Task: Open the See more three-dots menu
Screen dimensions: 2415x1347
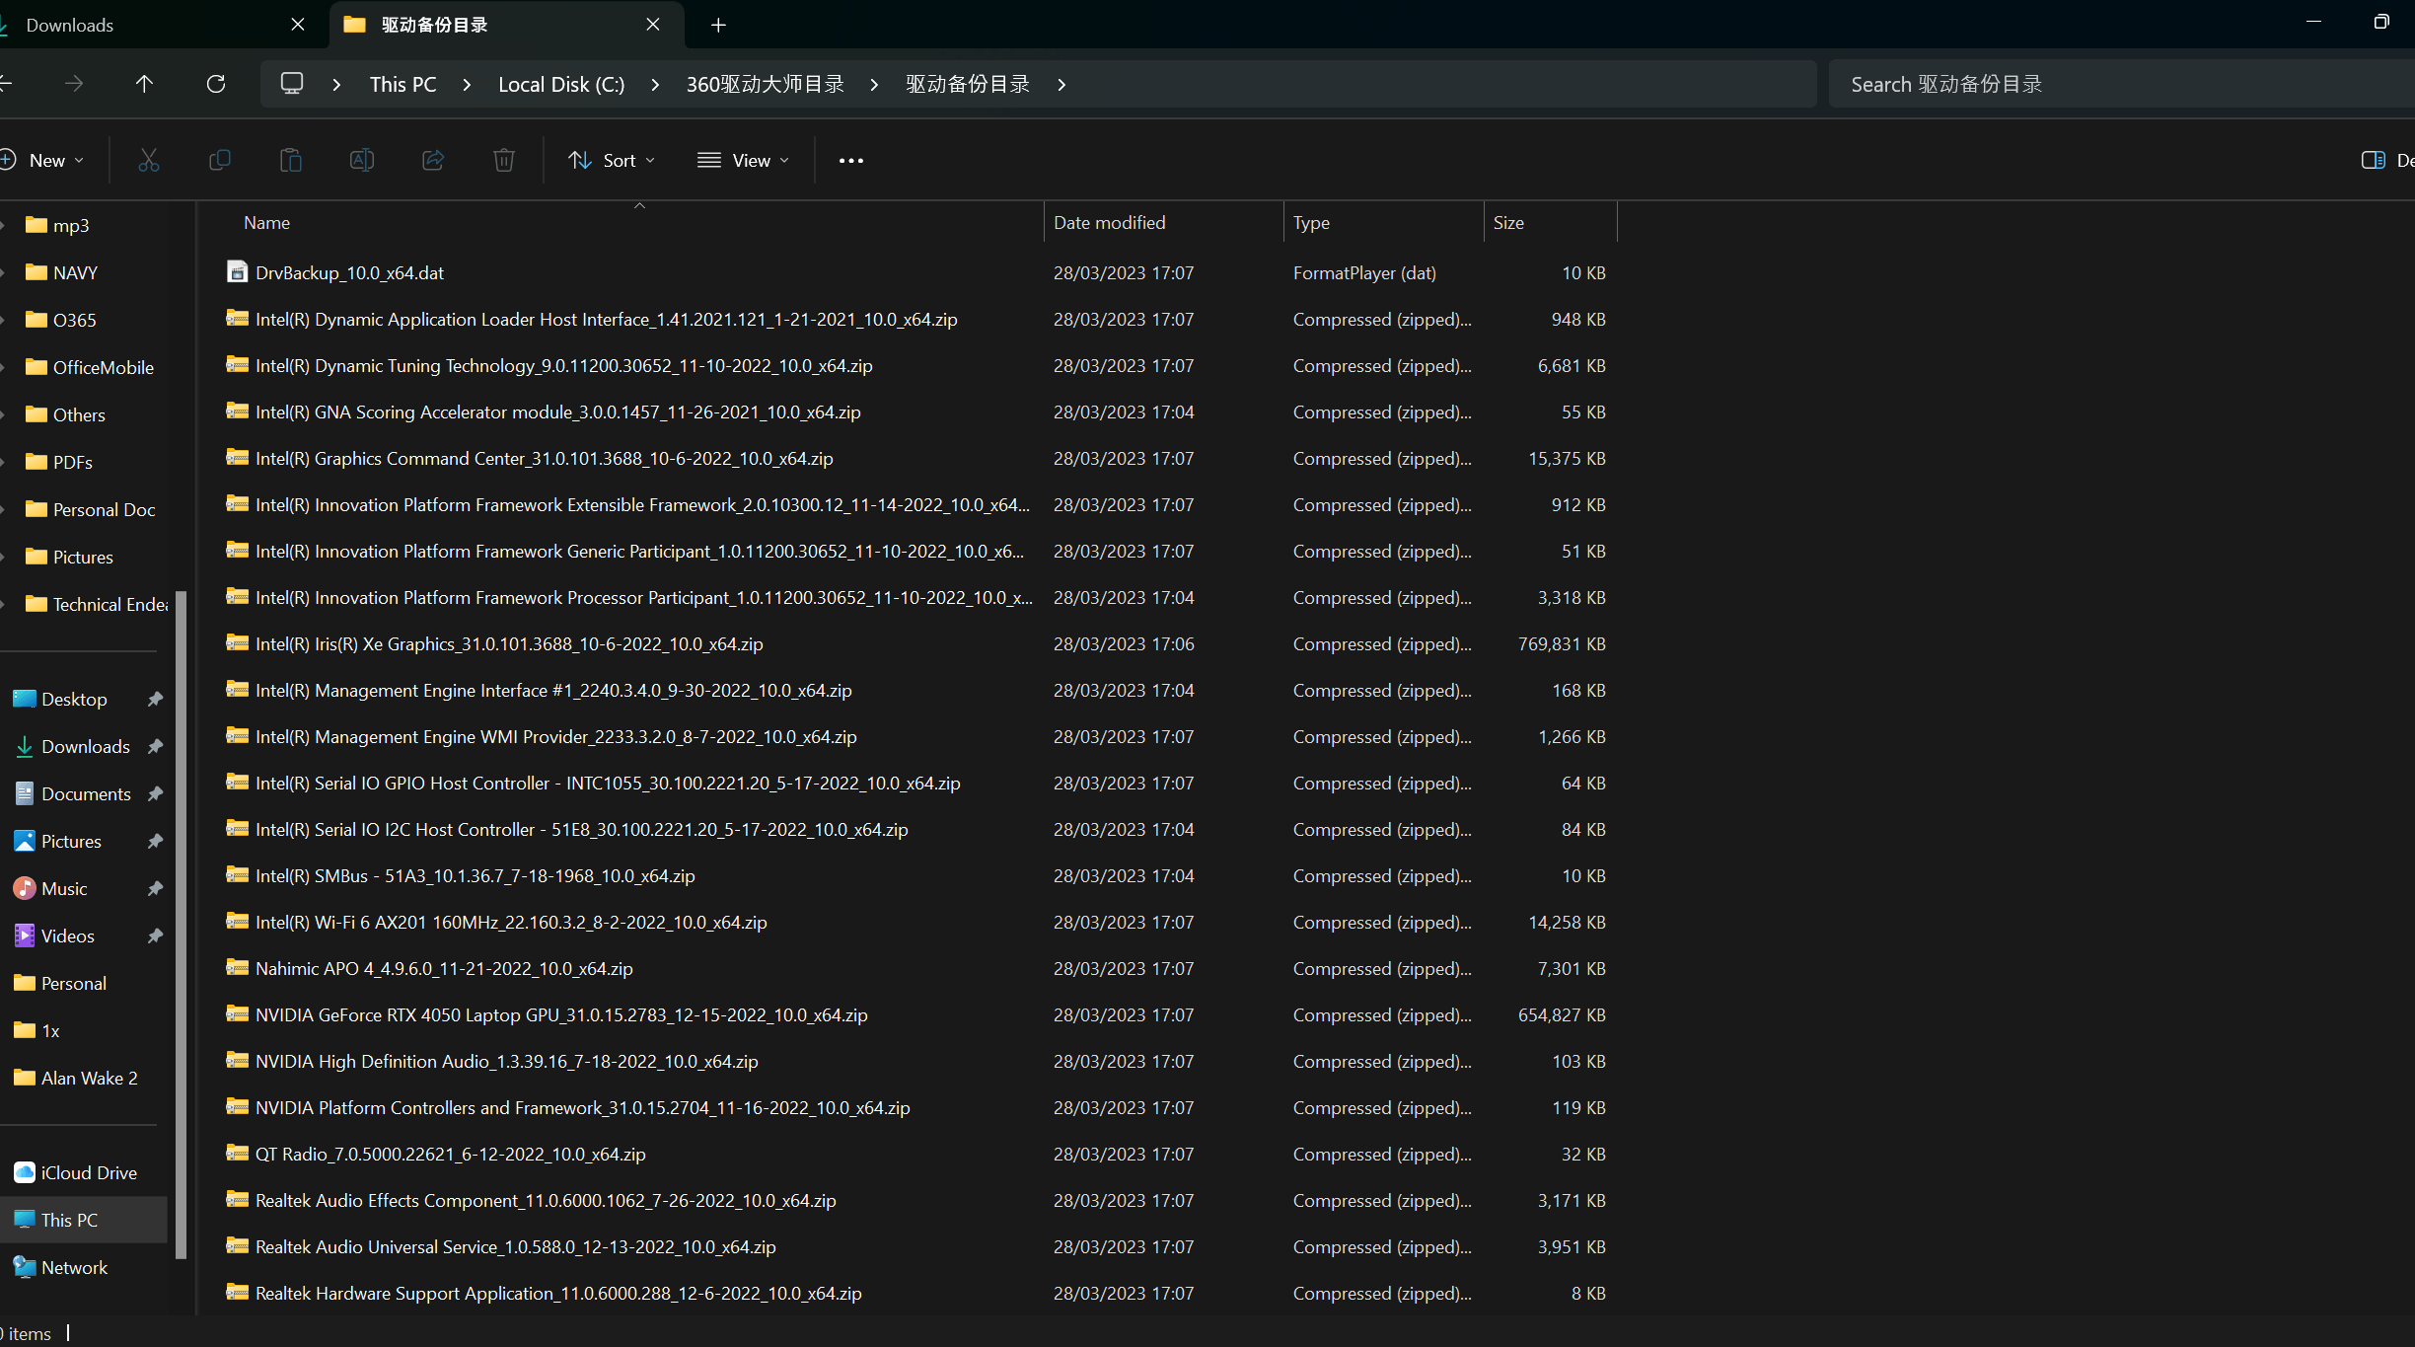Action: [850, 160]
